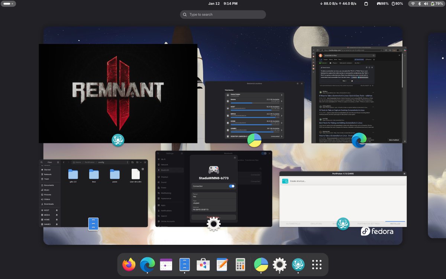This screenshot has width=446, height=279.
Task: Click the Type to search field
Action: click(223, 15)
